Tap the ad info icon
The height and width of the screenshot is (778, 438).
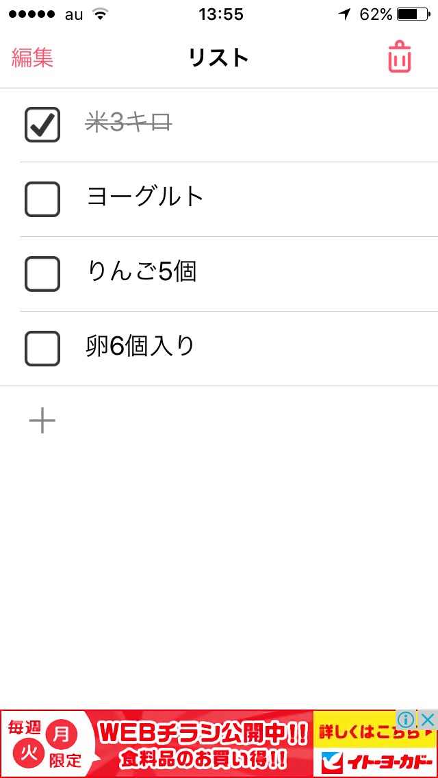point(406,720)
